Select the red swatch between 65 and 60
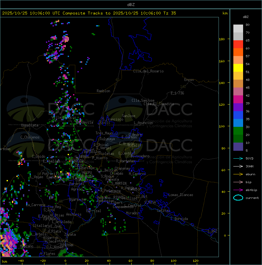Image resolution: width=262 pixels, height=265 pixels. point(238,44)
